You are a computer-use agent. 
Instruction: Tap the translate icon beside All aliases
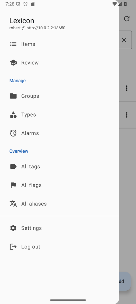[13, 204]
